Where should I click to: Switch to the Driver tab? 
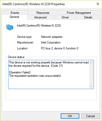pos(65,17)
